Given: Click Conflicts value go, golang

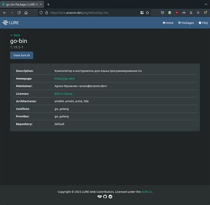Looking at the screenshot, I should coord(62,109).
